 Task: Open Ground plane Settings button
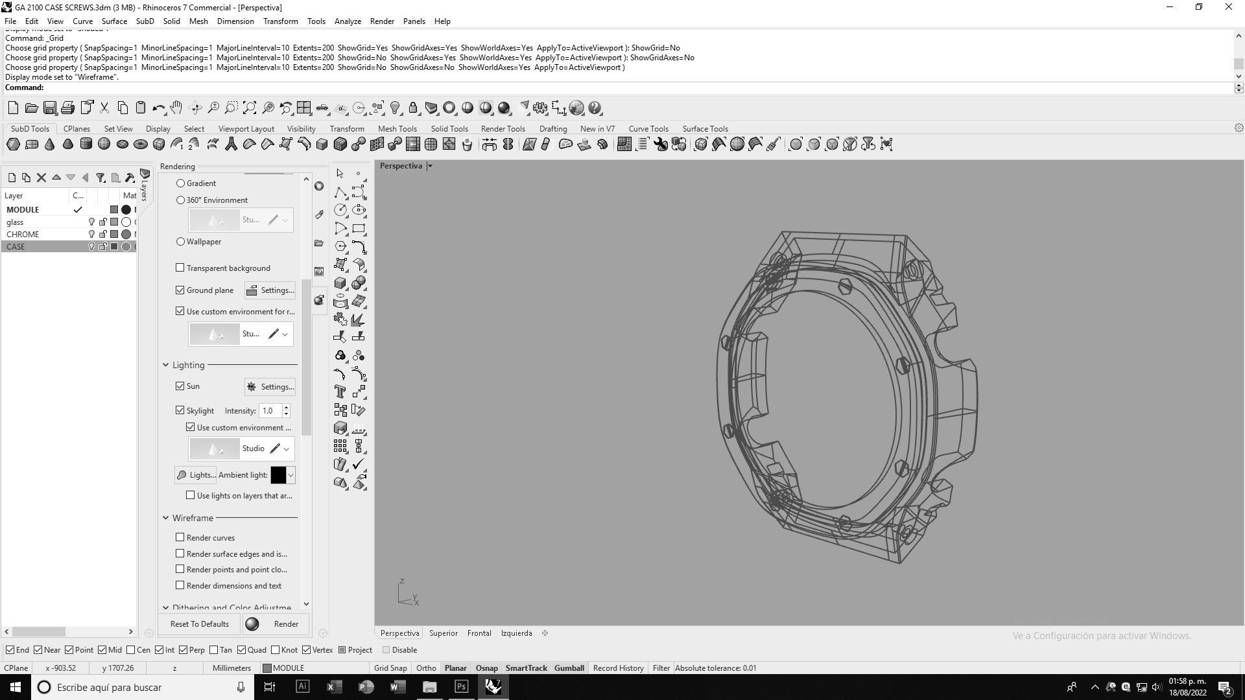(x=270, y=290)
